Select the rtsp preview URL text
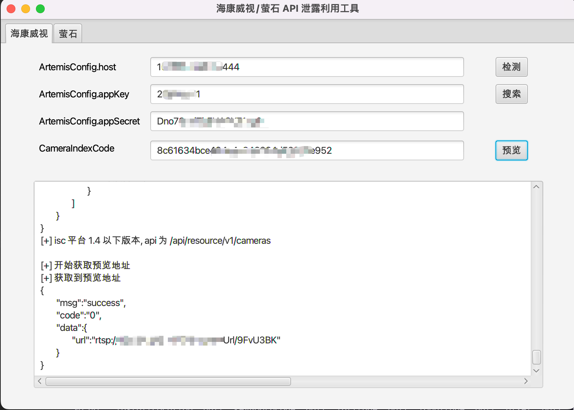This screenshot has width=574, height=410. [x=176, y=340]
